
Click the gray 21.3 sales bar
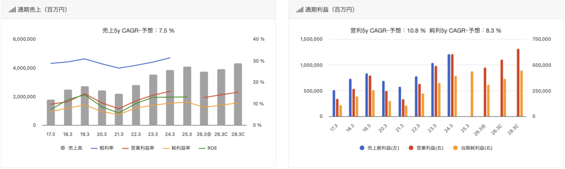tap(119, 110)
